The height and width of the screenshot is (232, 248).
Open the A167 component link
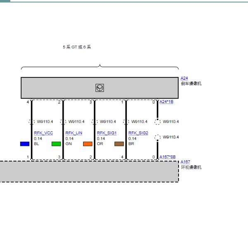coord(185,162)
